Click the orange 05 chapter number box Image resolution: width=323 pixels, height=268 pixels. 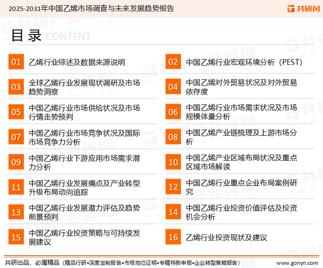[16, 112]
